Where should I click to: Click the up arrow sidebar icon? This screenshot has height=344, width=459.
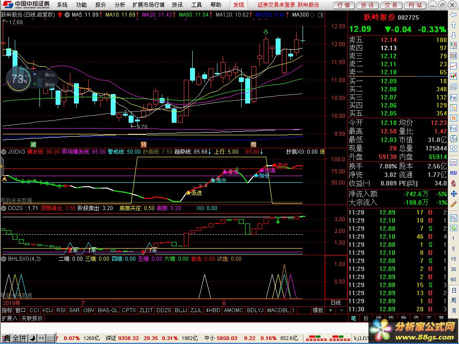(453, 25)
